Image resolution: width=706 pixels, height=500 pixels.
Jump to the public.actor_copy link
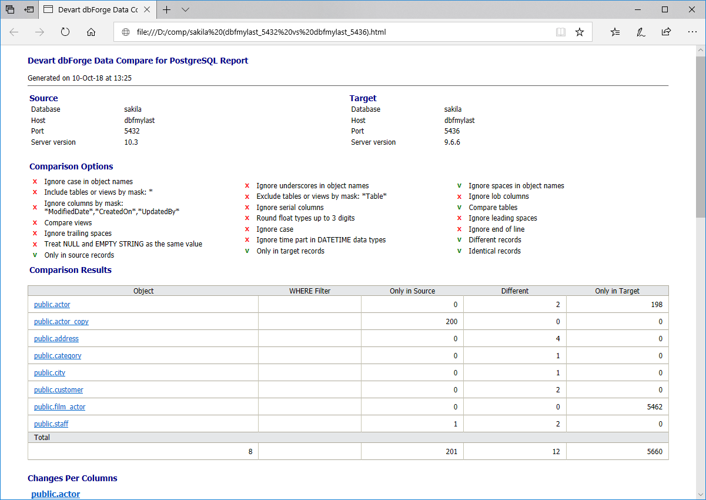[61, 322]
